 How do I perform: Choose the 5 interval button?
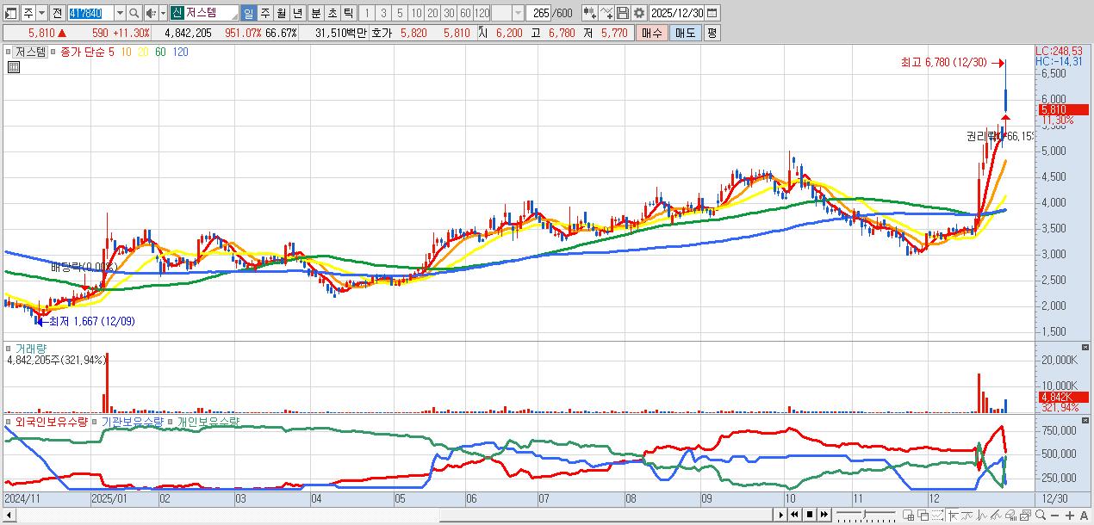pyautogui.click(x=400, y=13)
